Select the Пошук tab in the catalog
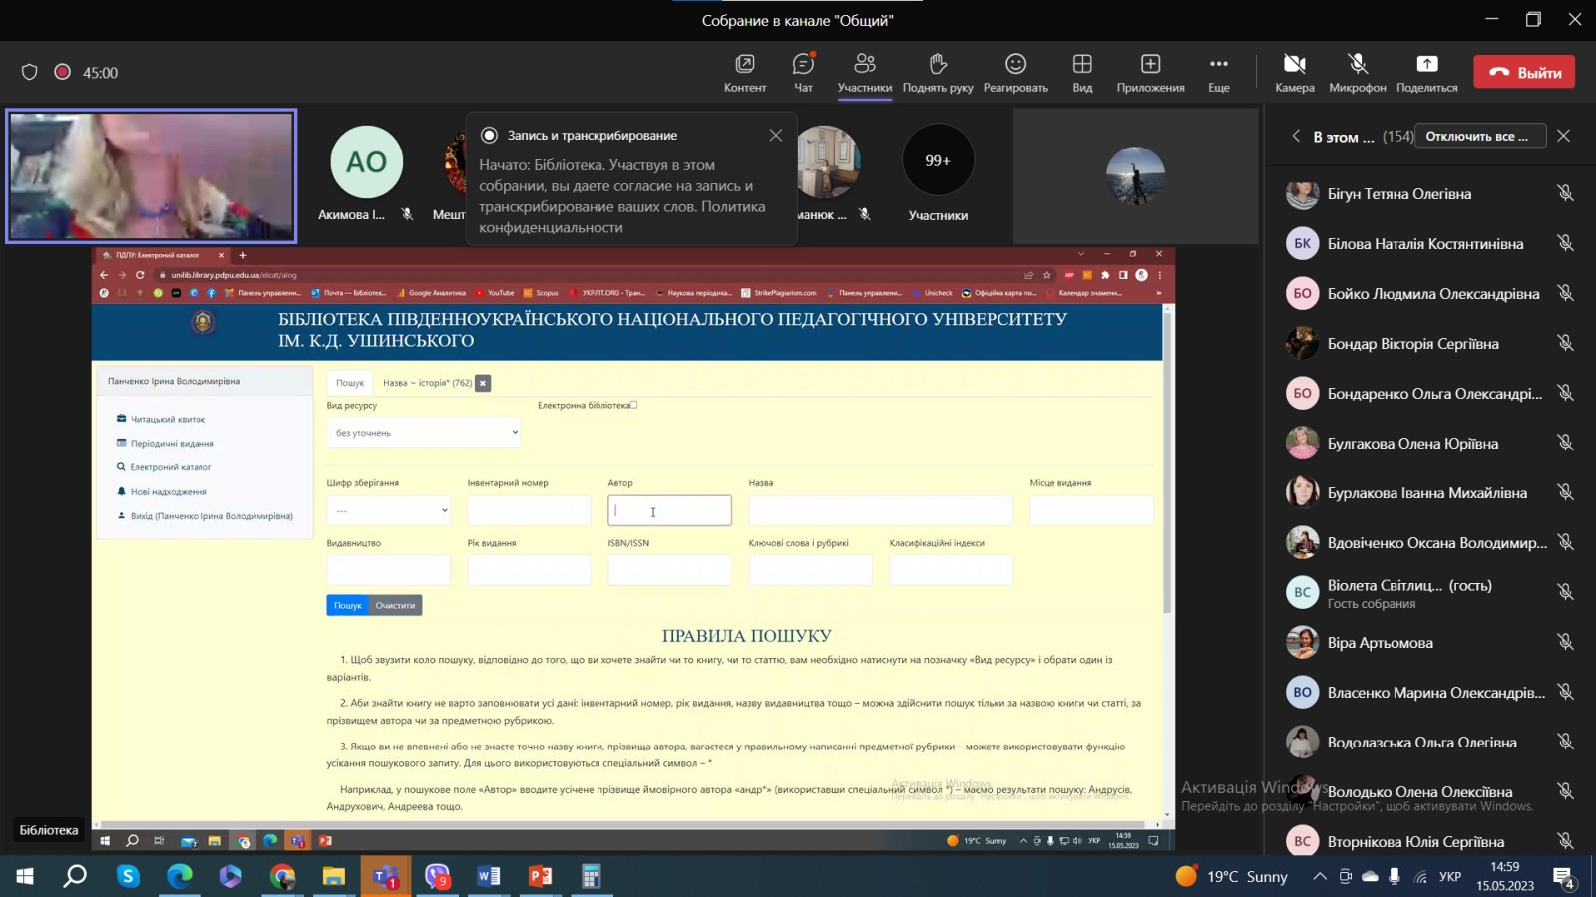Screen dimensions: 1596x897 coord(350,383)
